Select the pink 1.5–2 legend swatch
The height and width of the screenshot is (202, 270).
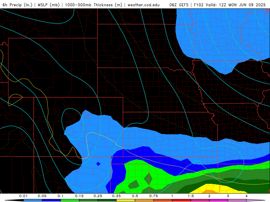coord(200,200)
